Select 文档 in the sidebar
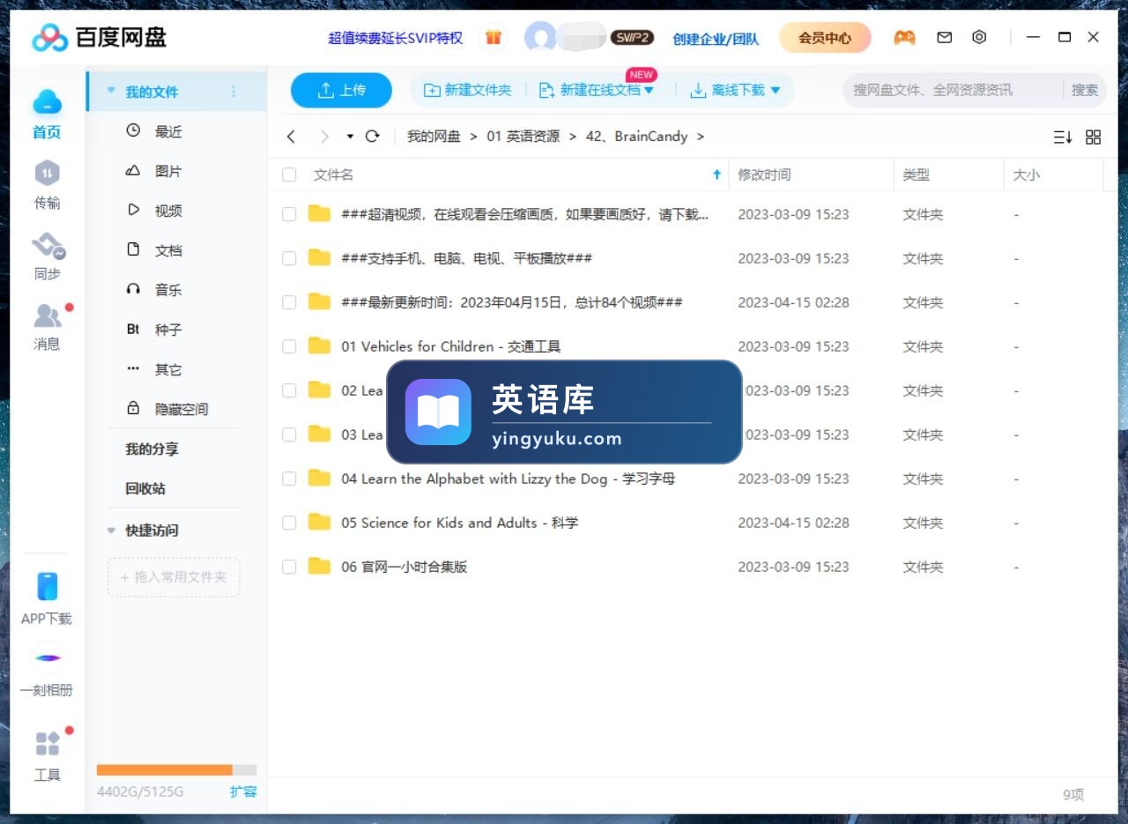Viewport: 1128px width, 824px height. coord(168,250)
